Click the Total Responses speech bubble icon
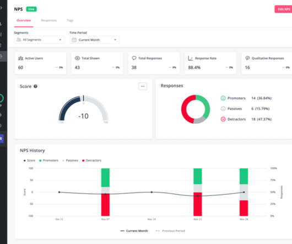The width and height of the screenshot is (292, 244). (134, 58)
